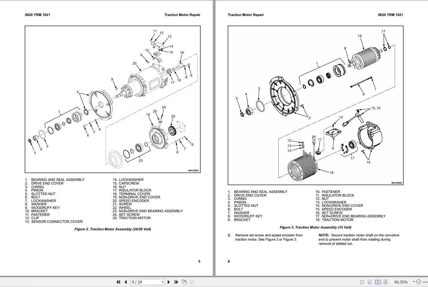
Task: Open the page number dropdown arrow
Action: (x=163, y=282)
